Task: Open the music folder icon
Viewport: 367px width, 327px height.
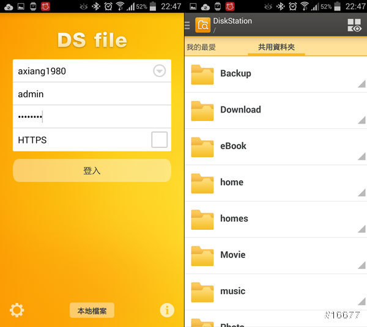Action: coord(202,292)
